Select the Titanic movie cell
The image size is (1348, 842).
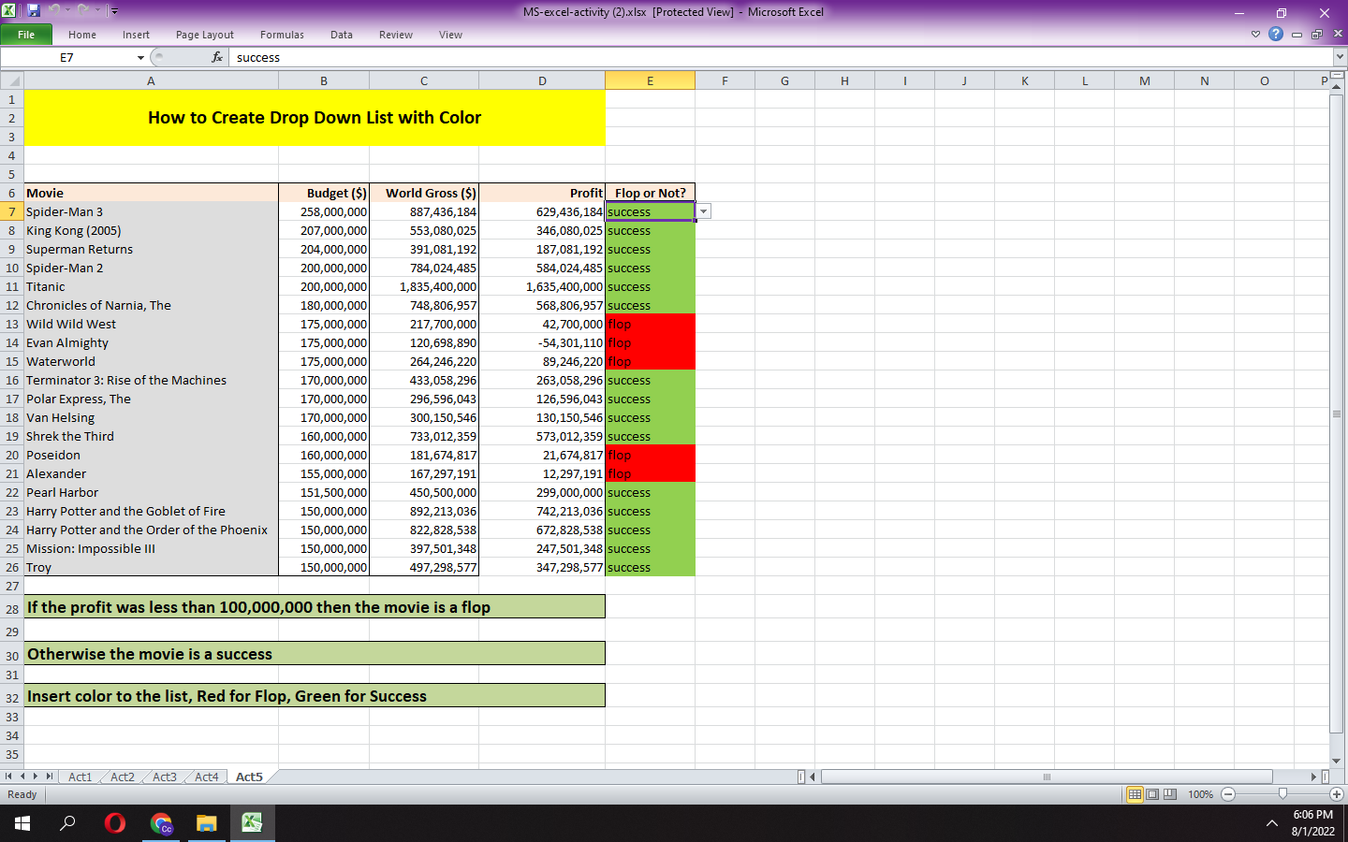tap(151, 286)
